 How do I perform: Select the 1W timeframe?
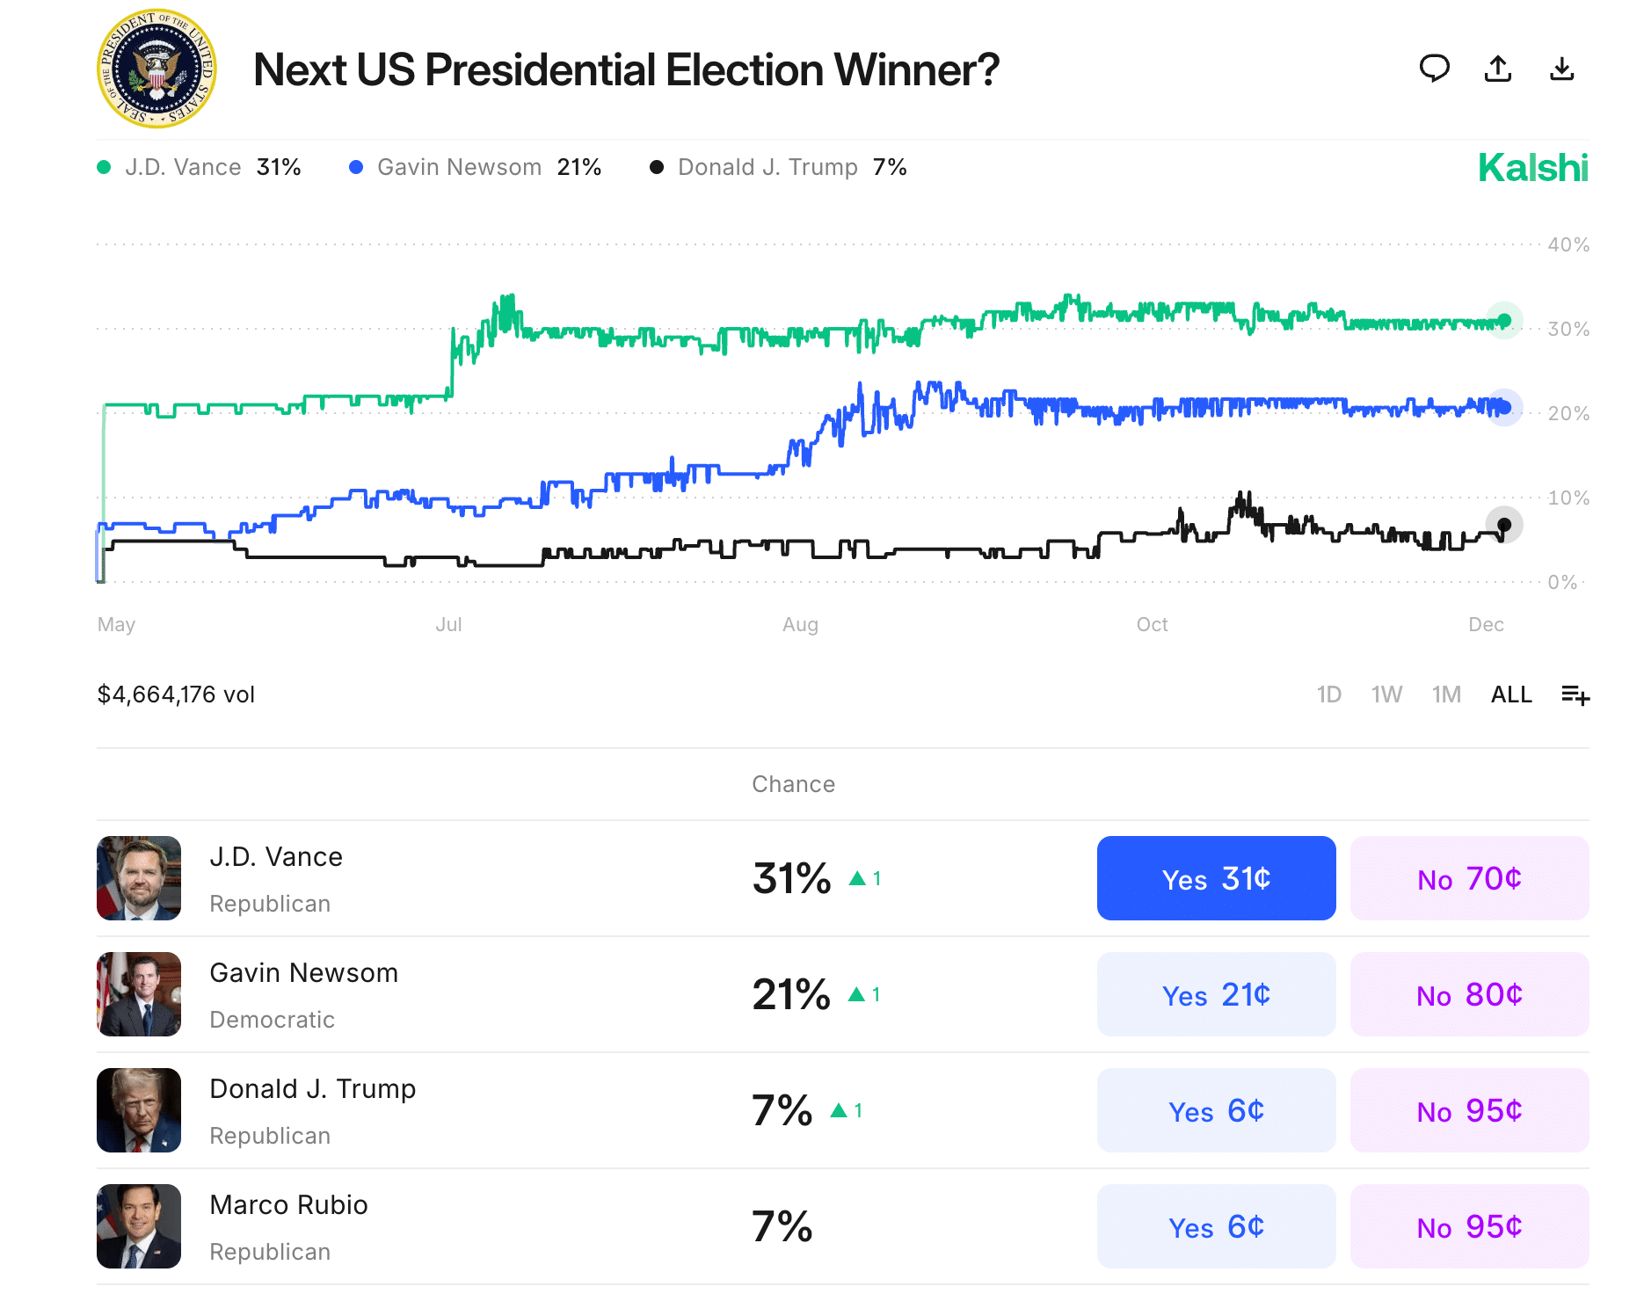(x=1387, y=694)
